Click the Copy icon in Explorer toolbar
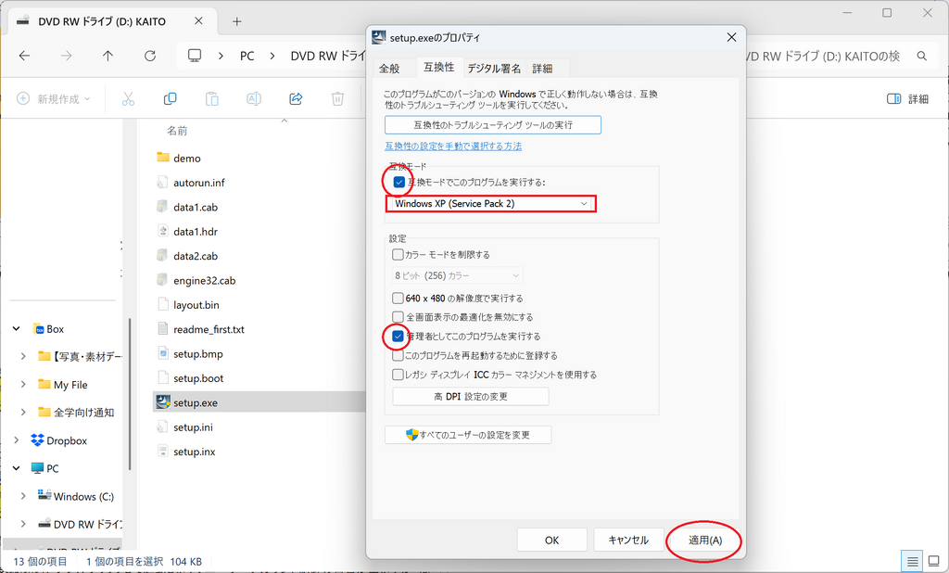Viewport: 949px width, 573px height. [x=171, y=98]
